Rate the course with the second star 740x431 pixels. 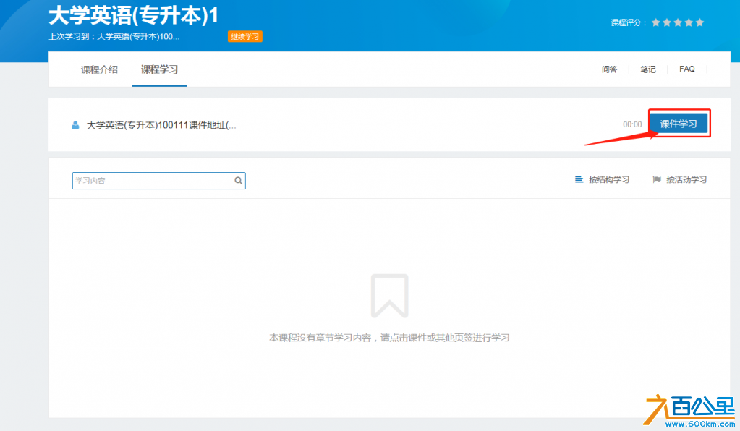click(667, 22)
